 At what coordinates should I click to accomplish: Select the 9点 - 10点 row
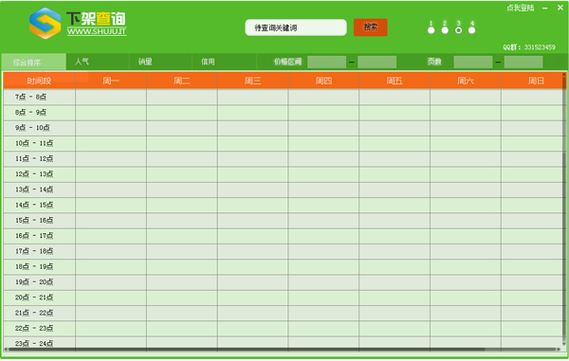point(283,128)
